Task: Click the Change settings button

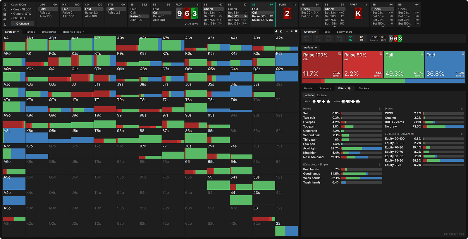Action: coord(23,24)
